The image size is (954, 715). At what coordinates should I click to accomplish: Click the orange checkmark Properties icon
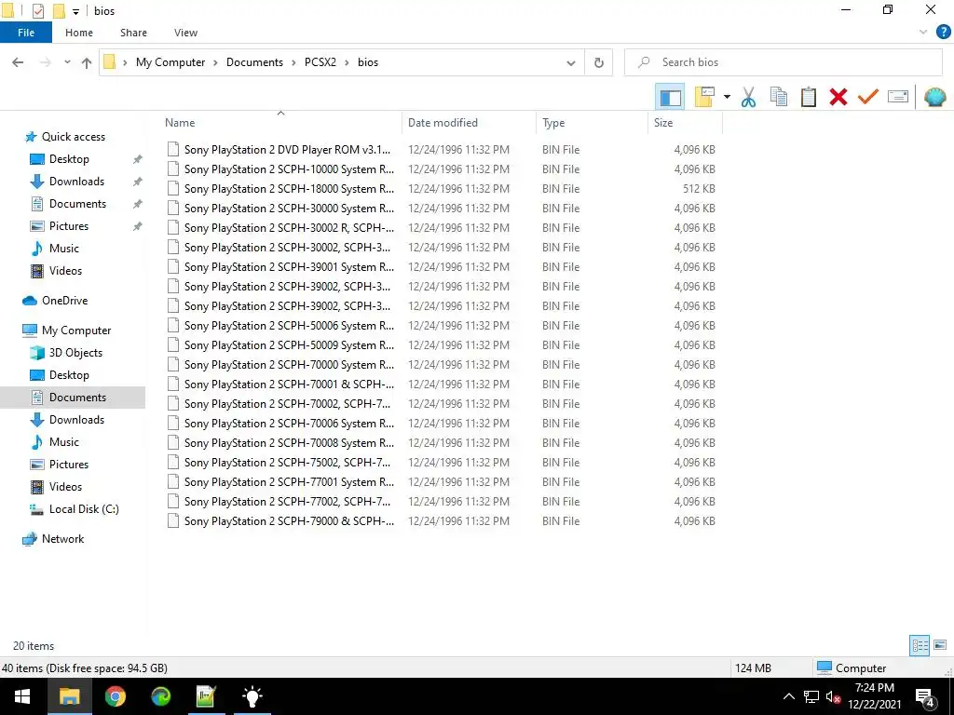868,97
